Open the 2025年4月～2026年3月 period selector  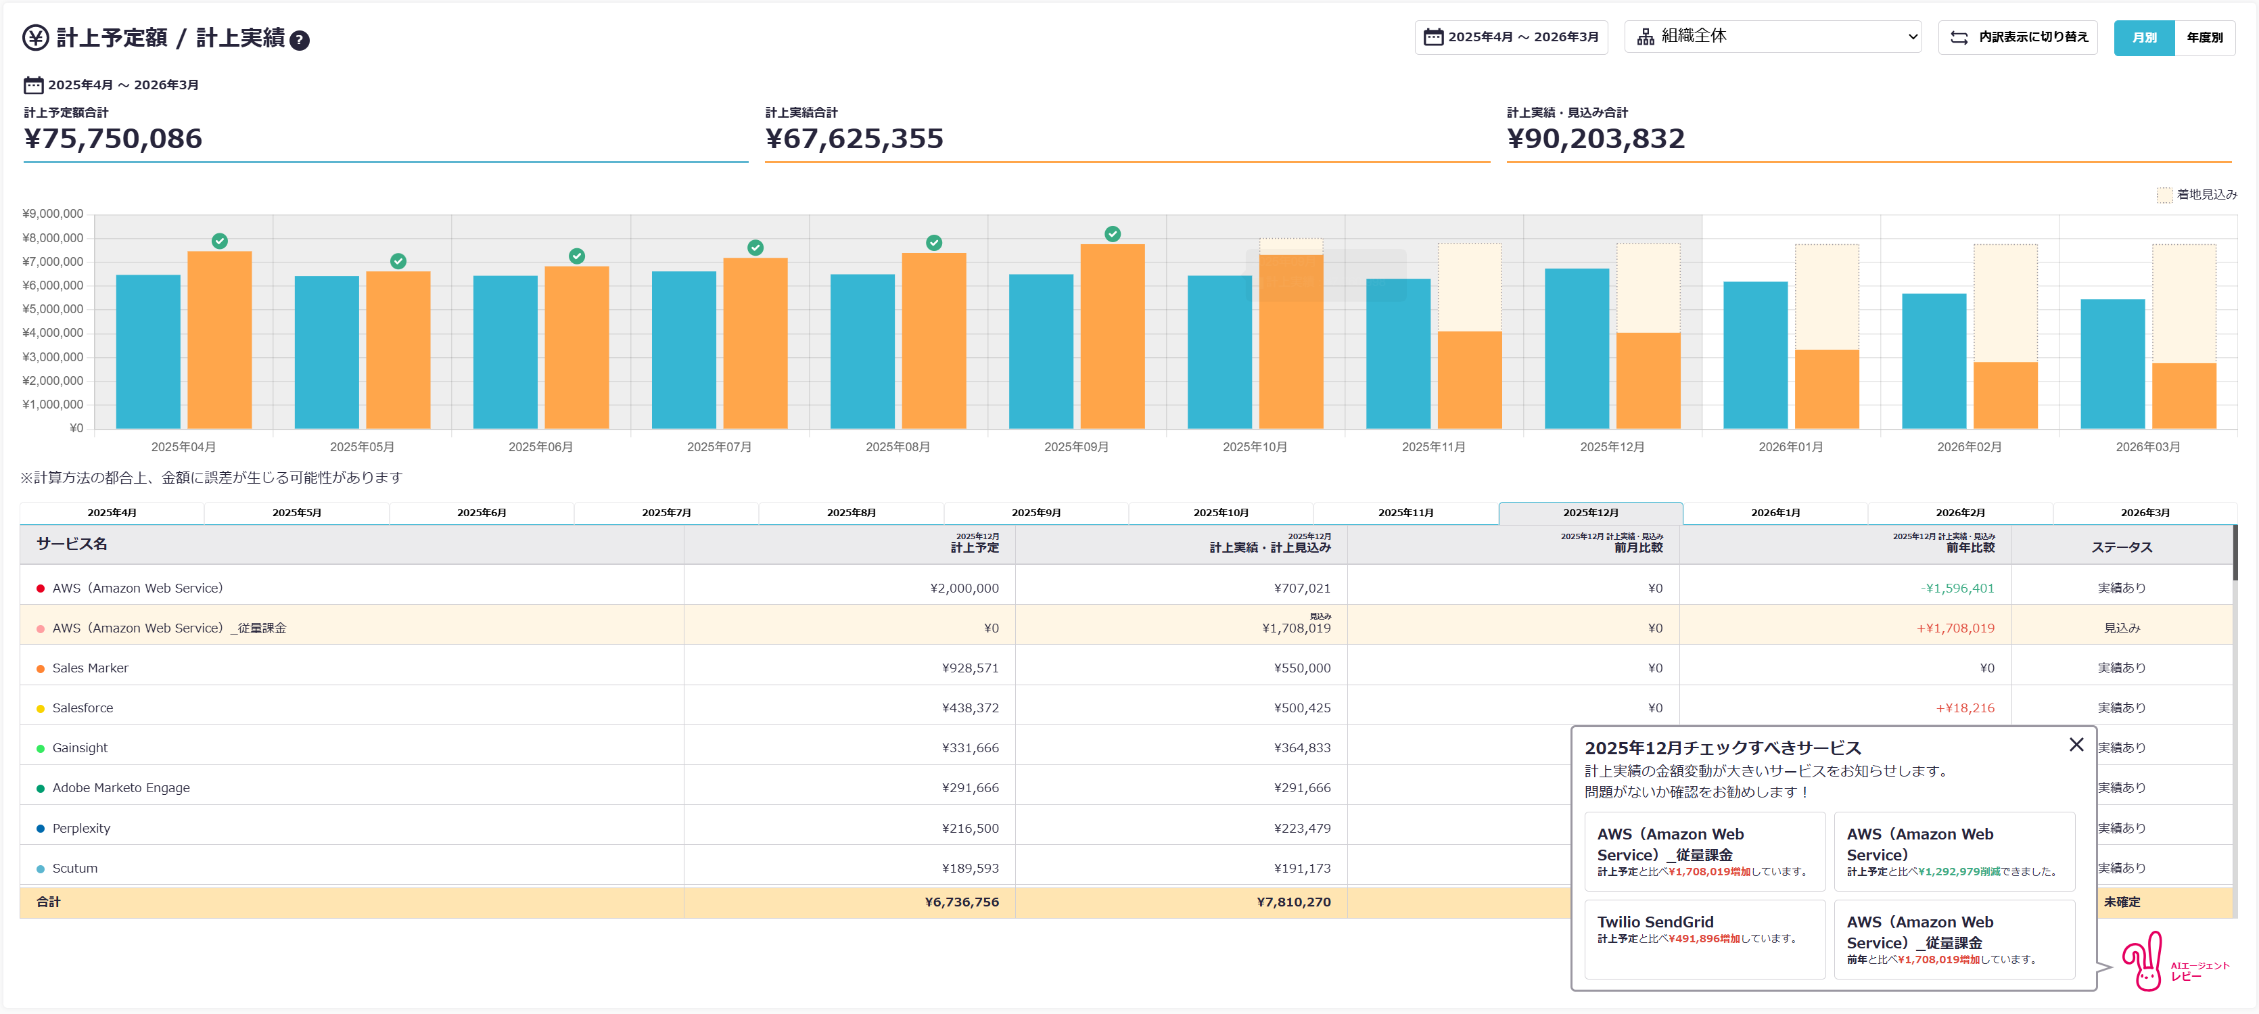tap(1522, 37)
